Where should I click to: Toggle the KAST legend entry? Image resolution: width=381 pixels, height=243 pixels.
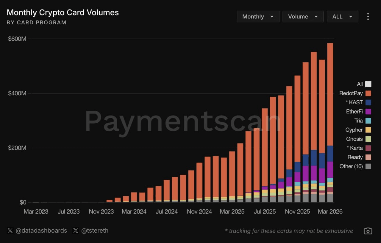tap(355, 102)
